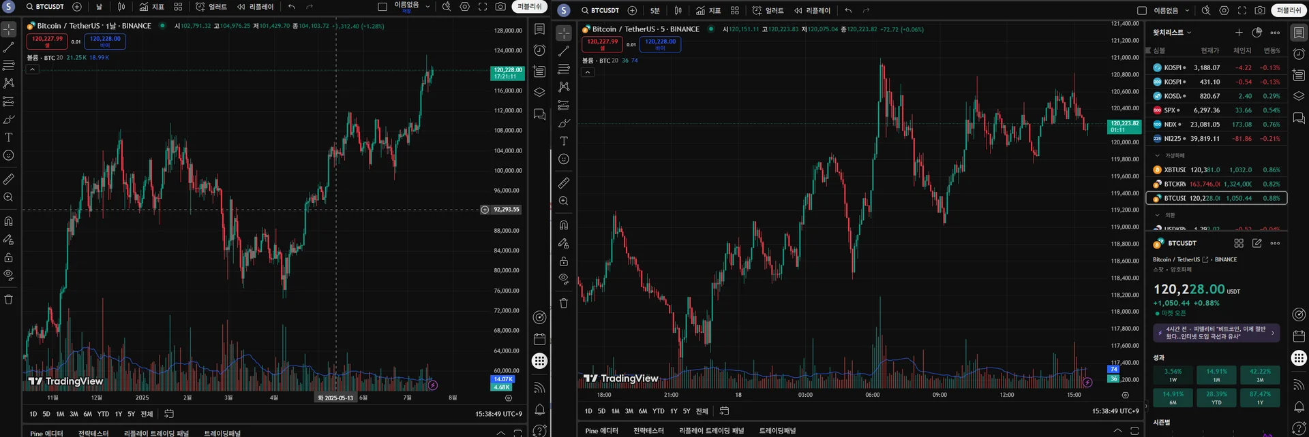Add a symbol to the watchlist
1309x437 pixels.
point(1239,33)
